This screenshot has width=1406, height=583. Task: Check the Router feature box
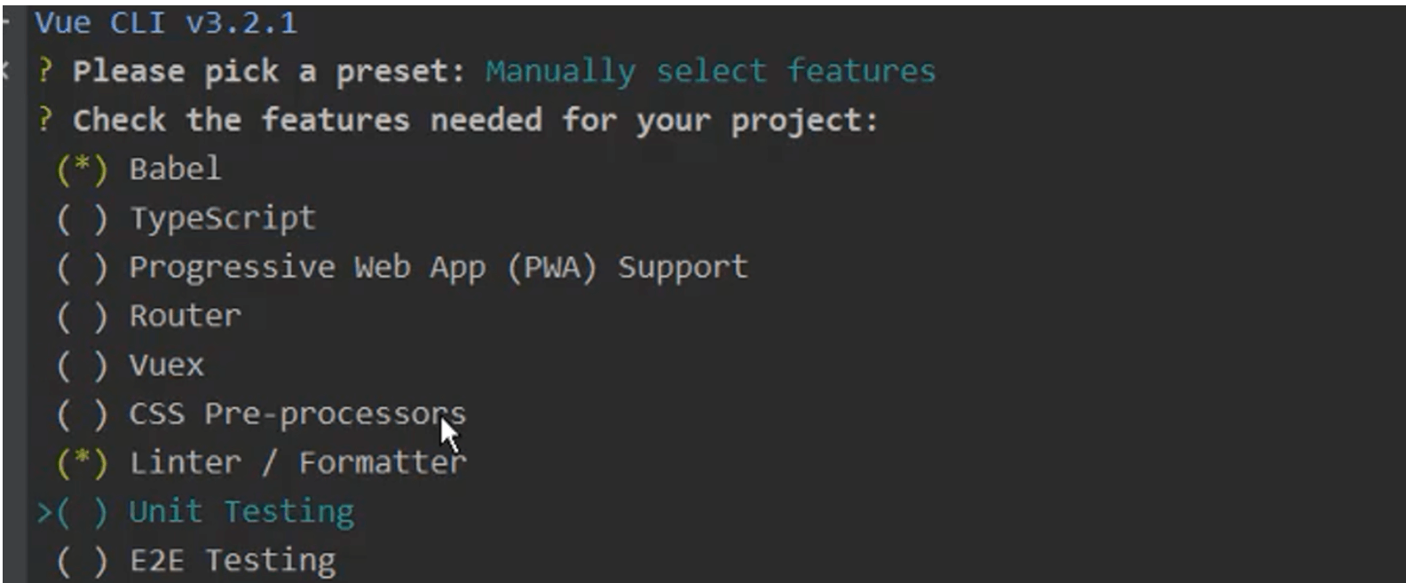coord(82,316)
